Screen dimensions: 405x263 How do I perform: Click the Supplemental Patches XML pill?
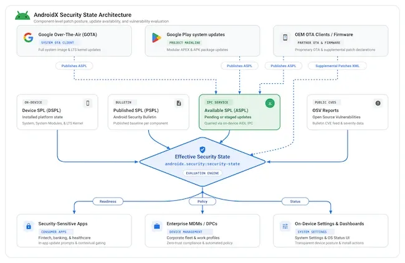[x=337, y=66]
